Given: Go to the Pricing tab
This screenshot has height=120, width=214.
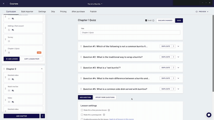Looking at the screenshot, I should [x=63, y=11].
